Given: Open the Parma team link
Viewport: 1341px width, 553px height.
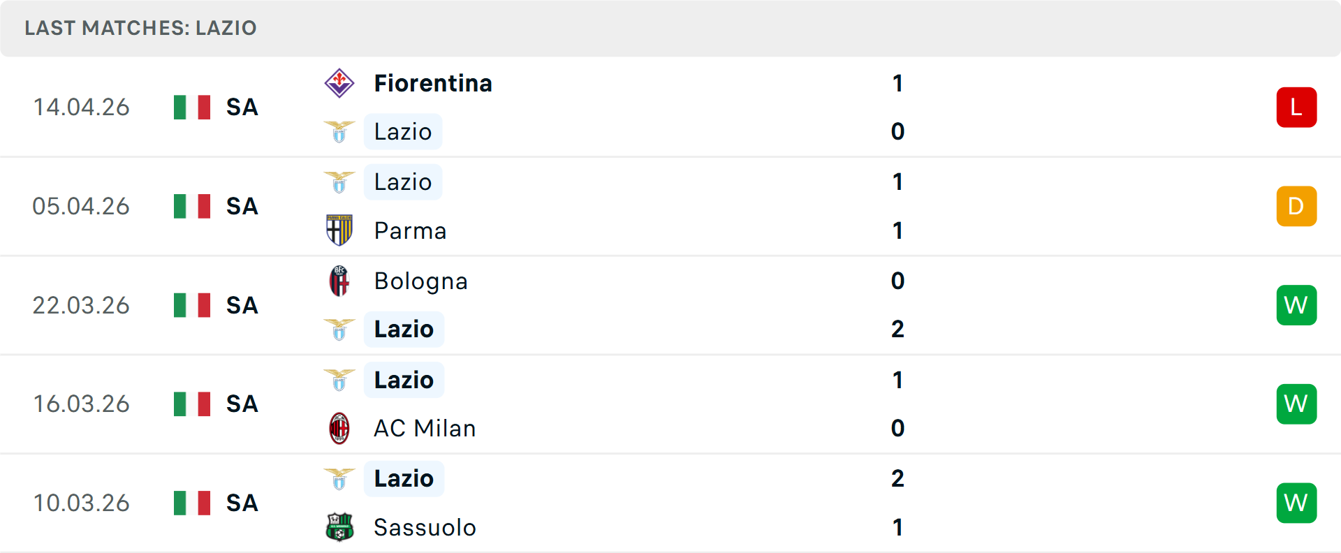Looking at the screenshot, I should pyautogui.click(x=410, y=230).
